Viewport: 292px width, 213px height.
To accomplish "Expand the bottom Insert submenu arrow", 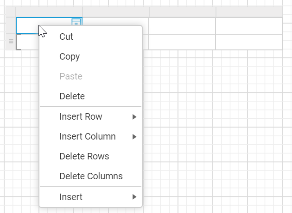I will (134, 197).
